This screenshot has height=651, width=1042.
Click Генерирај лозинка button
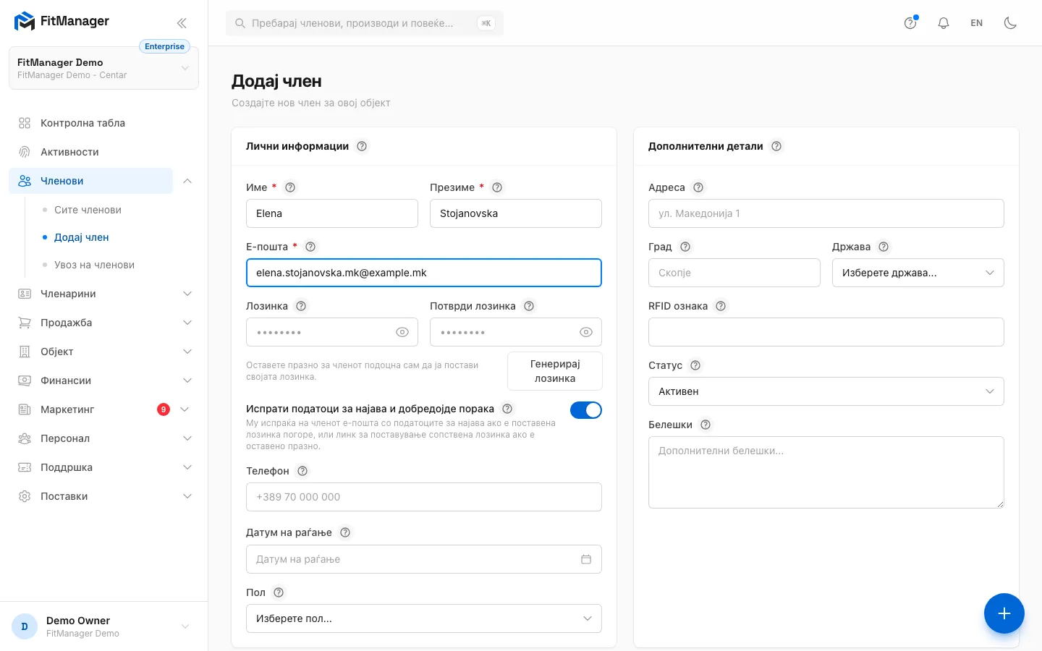[555, 371]
